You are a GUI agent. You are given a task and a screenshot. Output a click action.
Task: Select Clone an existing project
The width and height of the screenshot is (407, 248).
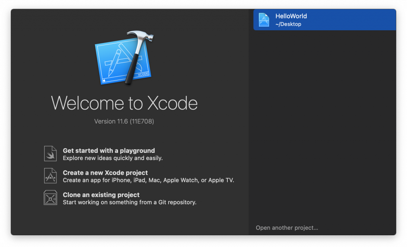[101, 195]
